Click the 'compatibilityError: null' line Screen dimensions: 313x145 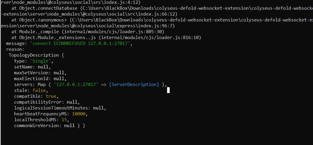click(47, 102)
